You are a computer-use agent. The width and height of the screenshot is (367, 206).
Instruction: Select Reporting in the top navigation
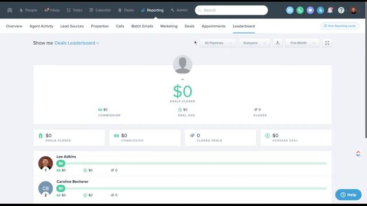(x=152, y=10)
